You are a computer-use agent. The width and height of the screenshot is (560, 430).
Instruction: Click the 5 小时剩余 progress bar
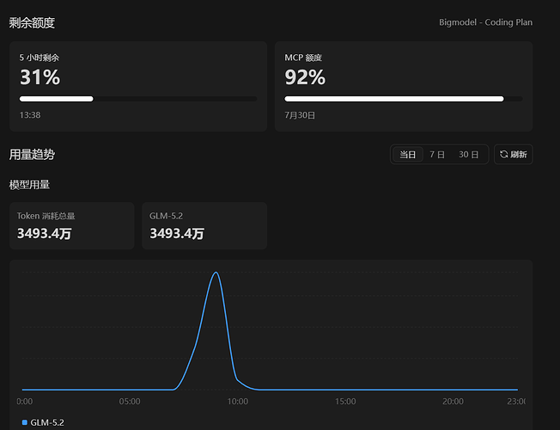pos(138,99)
